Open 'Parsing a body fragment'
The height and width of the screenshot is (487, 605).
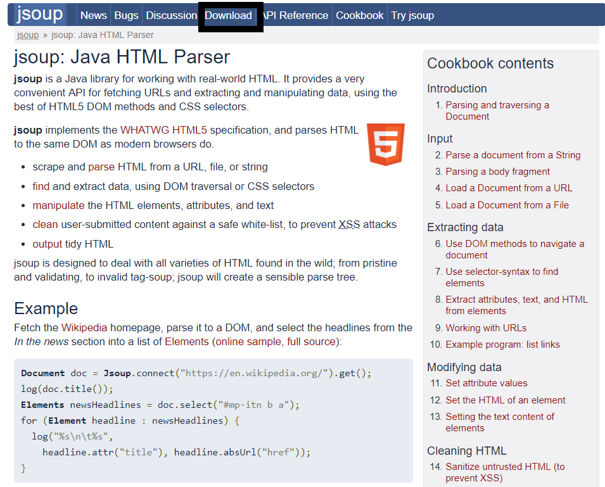coord(498,172)
